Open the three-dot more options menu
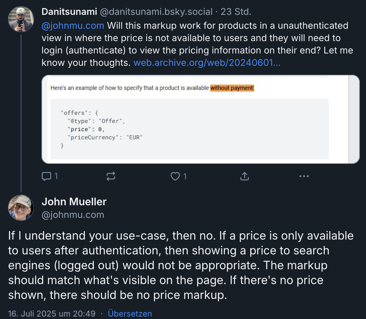 pos(304,176)
